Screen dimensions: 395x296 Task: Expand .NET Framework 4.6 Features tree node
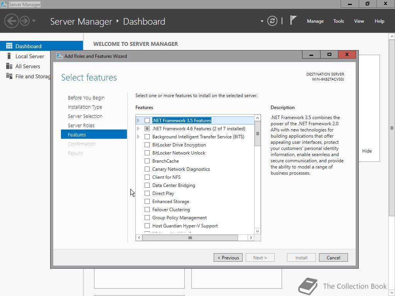tap(138, 129)
